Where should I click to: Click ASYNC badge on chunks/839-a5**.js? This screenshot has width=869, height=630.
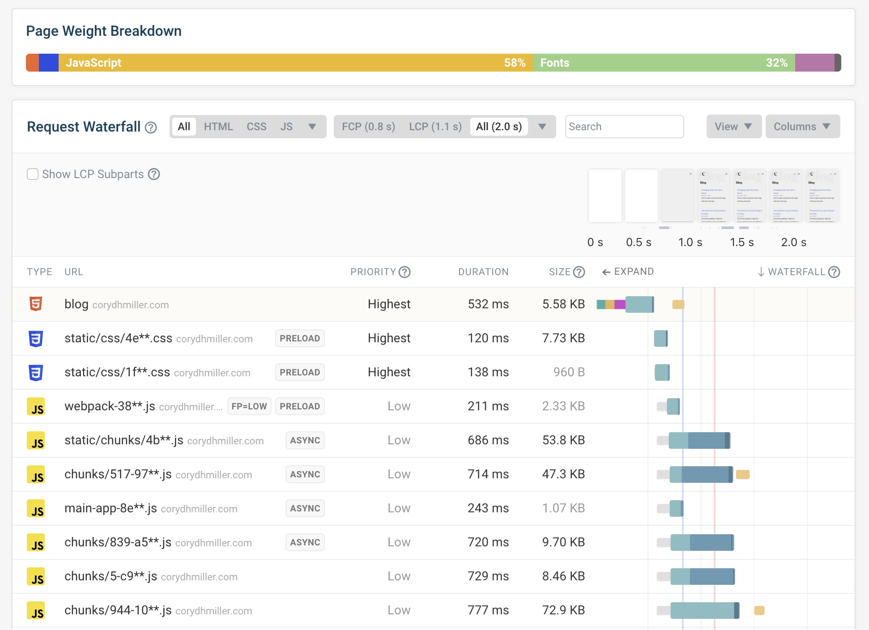[305, 542]
